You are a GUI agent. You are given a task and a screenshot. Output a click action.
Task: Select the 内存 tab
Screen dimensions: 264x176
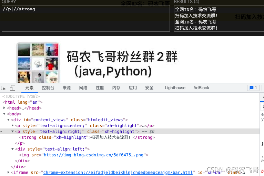(116, 88)
